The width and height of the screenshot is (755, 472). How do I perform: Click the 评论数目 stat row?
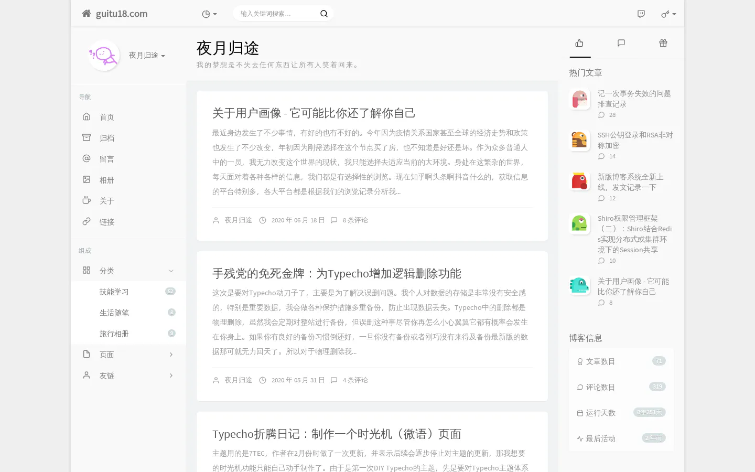click(x=621, y=387)
